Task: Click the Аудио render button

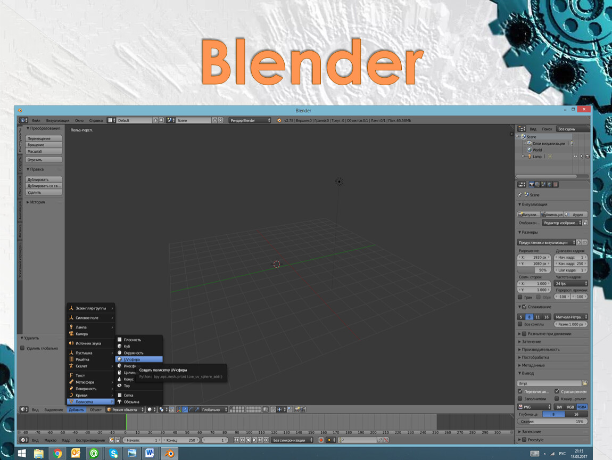Action: click(576, 215)
